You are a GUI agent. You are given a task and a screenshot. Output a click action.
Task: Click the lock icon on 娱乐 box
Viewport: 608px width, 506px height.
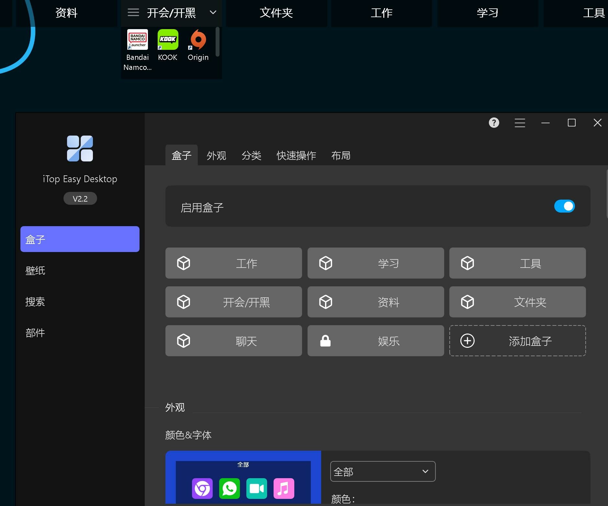pos(325,341)
